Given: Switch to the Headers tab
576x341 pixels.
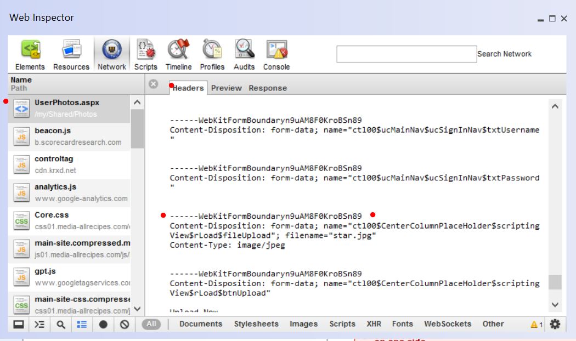Looking at the screenshot, I should [x=188, y=88].
